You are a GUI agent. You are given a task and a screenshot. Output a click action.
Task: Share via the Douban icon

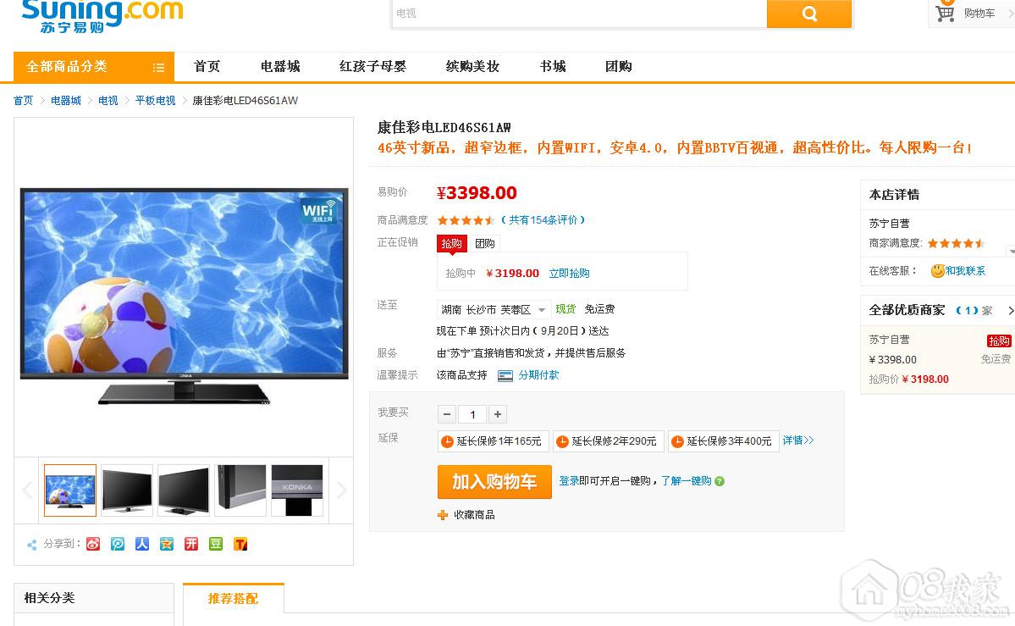(x=216, y=544)
